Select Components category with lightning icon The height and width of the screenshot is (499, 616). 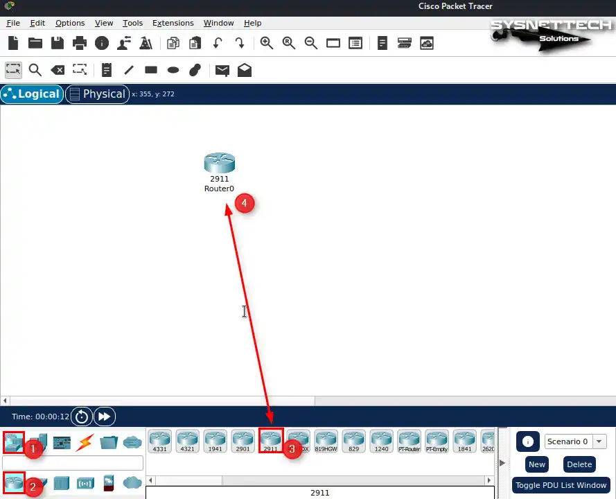[x=85, y=442]
